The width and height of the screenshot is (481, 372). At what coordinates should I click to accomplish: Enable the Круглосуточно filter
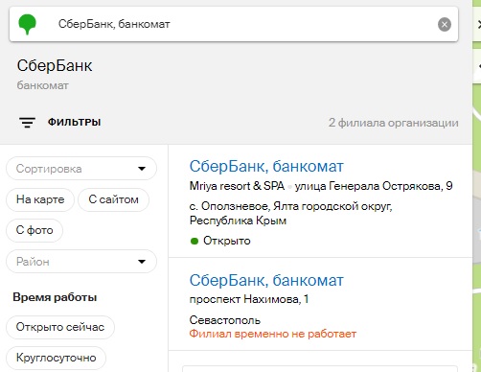point(56,358)
